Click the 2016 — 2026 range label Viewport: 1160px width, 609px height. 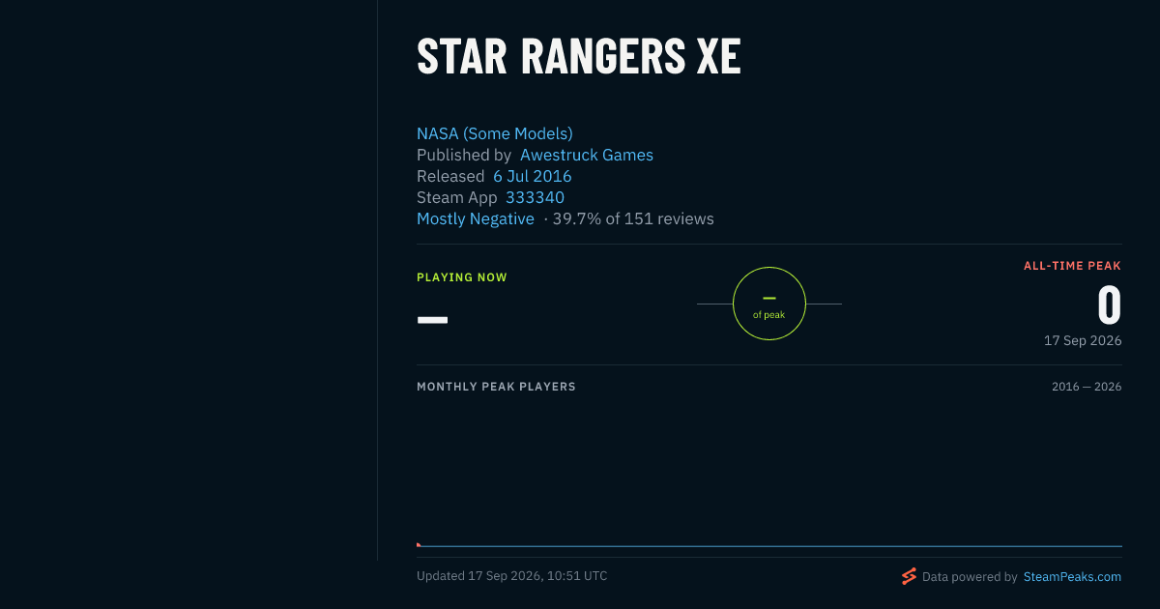pyautogui.click(x=1087, y=387)
